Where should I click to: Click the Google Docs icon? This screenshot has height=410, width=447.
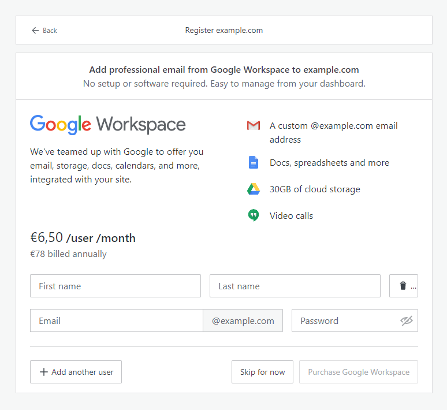click(254, 162)
